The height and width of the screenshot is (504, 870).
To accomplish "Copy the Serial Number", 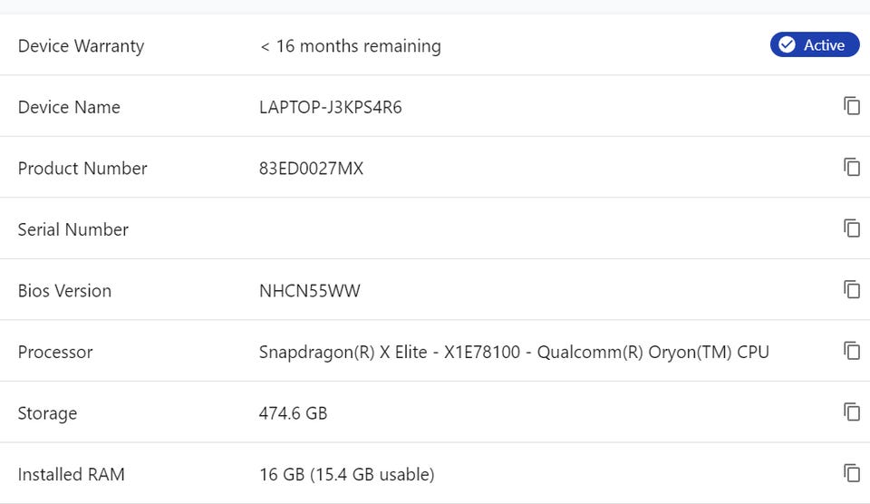I will coord(851,228).
